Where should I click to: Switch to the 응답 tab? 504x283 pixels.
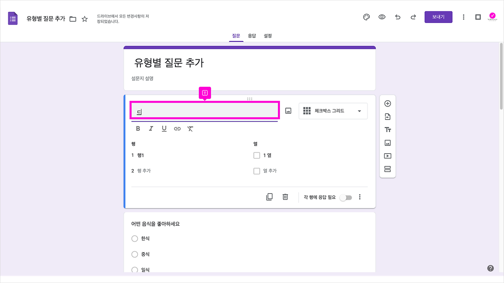tap(252, 36)
